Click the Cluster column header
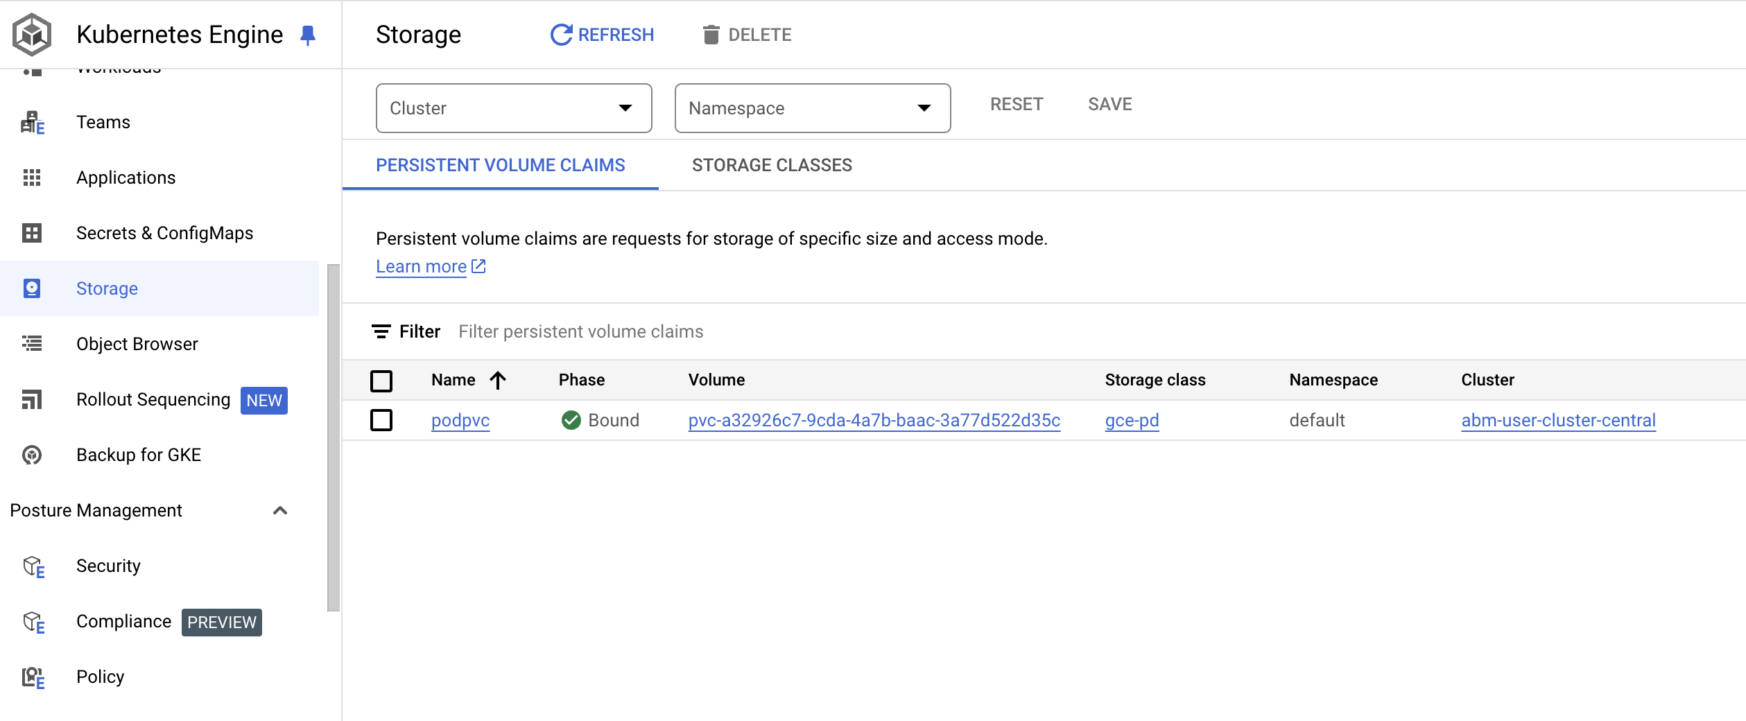1746x721 pixels. 1487,380
